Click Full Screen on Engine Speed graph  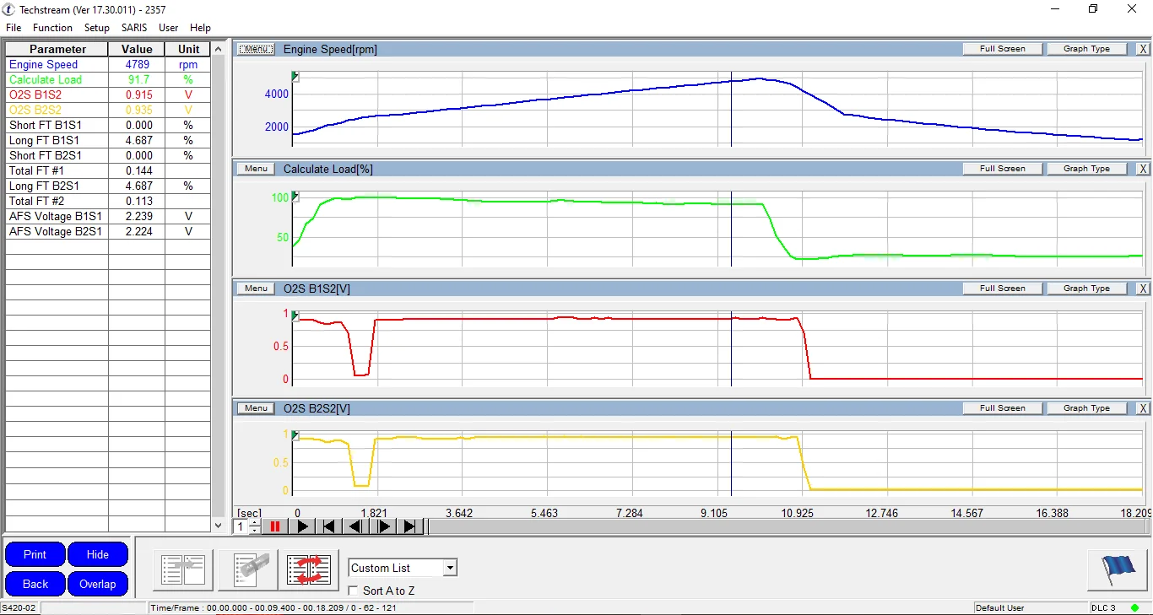click(x=1002, y=49)
